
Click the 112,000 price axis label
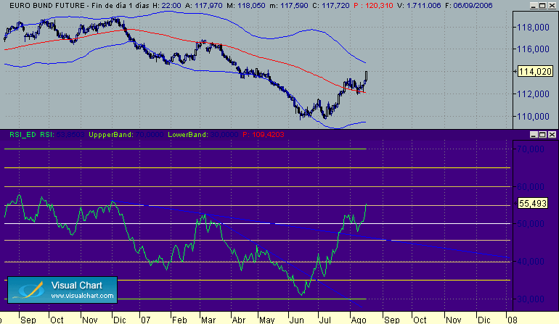533,94
